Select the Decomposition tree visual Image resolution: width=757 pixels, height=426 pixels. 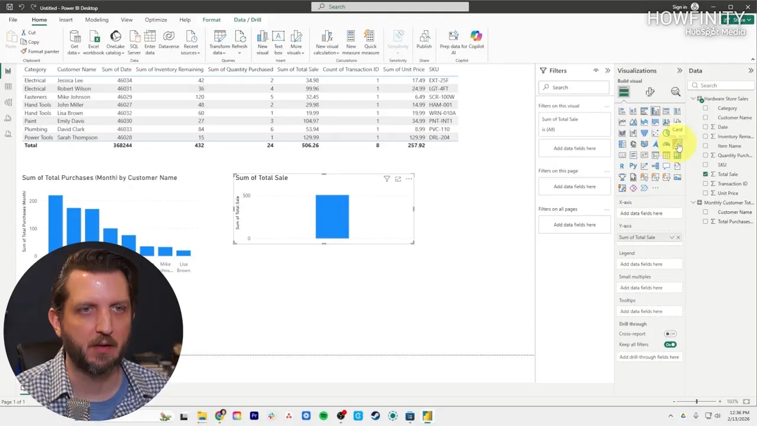tap(655, 166)
